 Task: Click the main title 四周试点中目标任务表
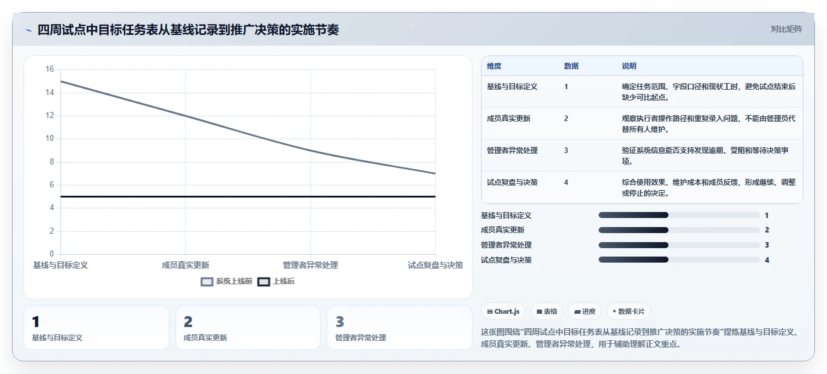coord(188,30)
